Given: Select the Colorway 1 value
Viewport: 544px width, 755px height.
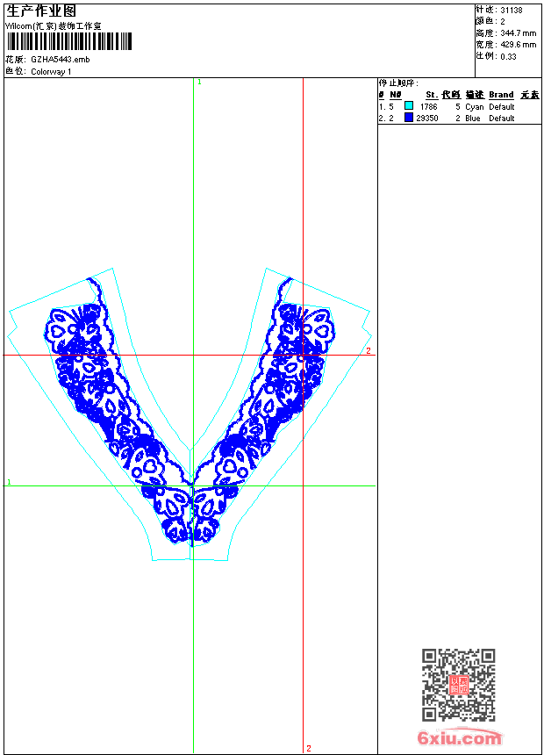Looking at the screenshot, I should pos(51,72).
